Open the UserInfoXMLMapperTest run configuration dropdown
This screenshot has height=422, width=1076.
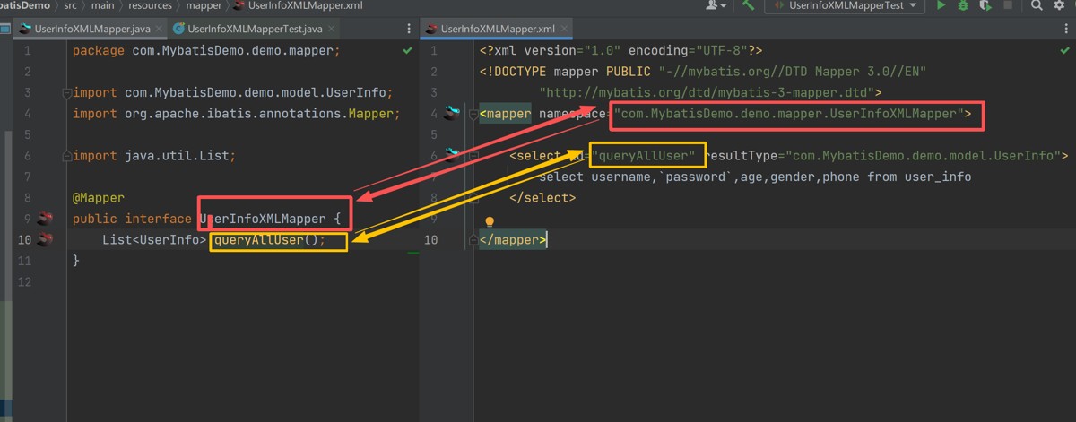click(x=846, y=5)
